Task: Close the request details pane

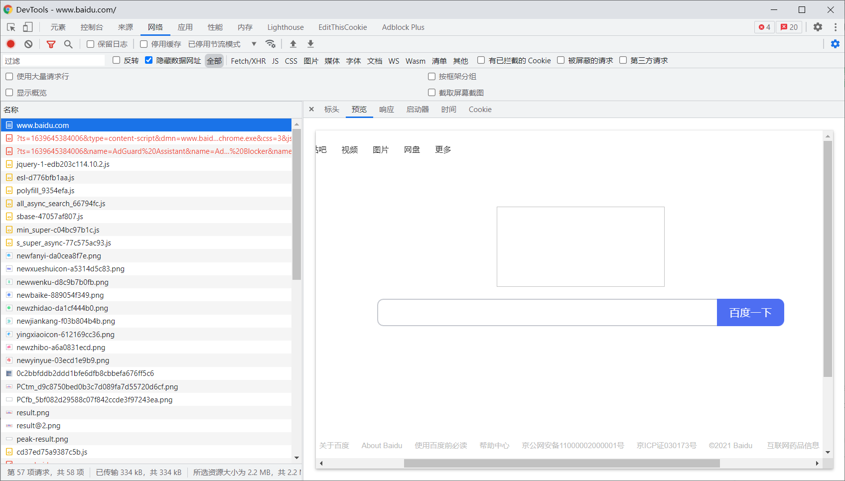Action: tap(311, 109)
